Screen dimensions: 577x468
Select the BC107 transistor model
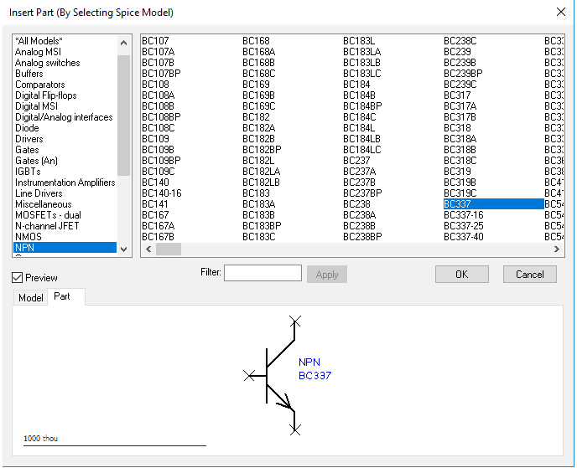point(155,41)
